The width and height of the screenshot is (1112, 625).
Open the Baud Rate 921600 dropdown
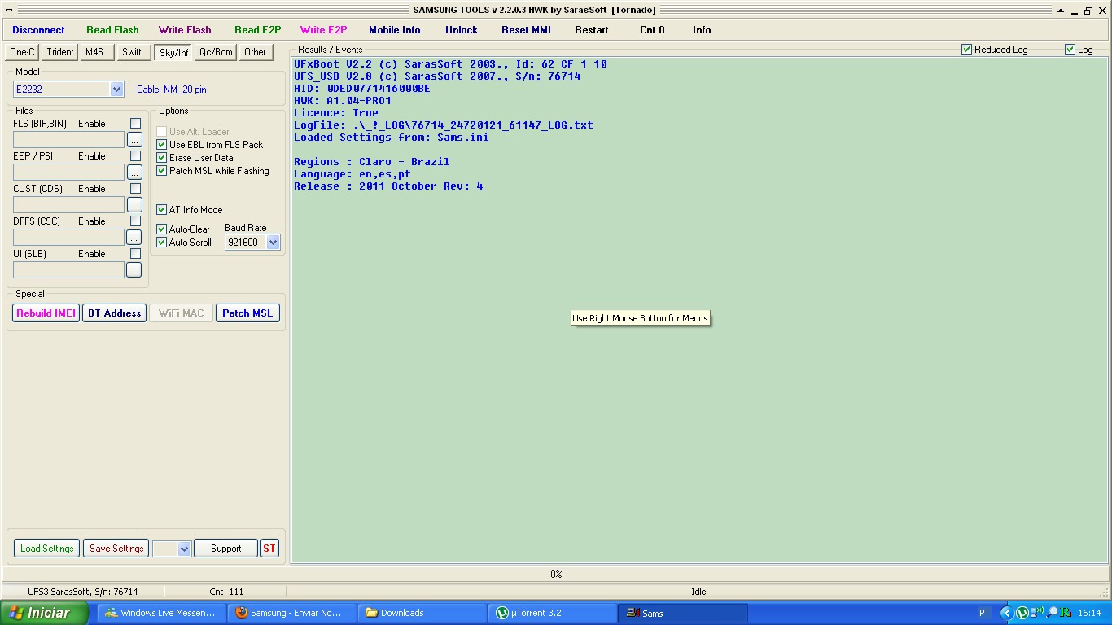pyautogui.click(x=273, y=243)
